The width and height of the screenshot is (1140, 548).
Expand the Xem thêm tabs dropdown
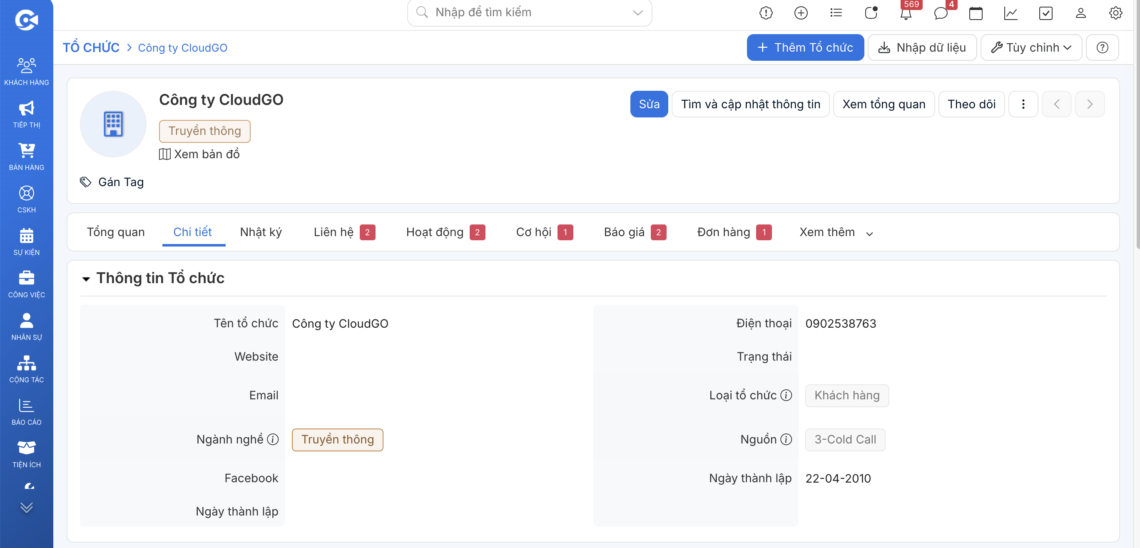pyautogui.click(x=836, y=232)
